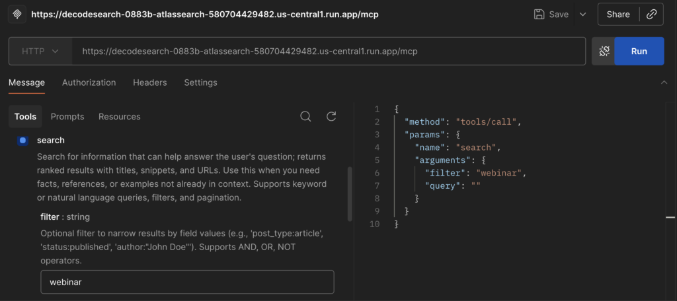Copy the request link with chain icon

point(651,14)
